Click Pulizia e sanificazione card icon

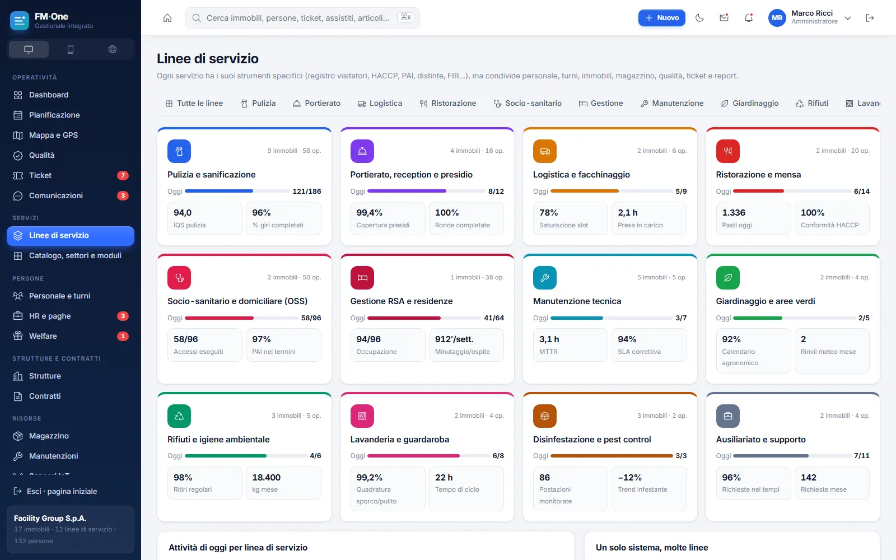(x=179, y=151)
